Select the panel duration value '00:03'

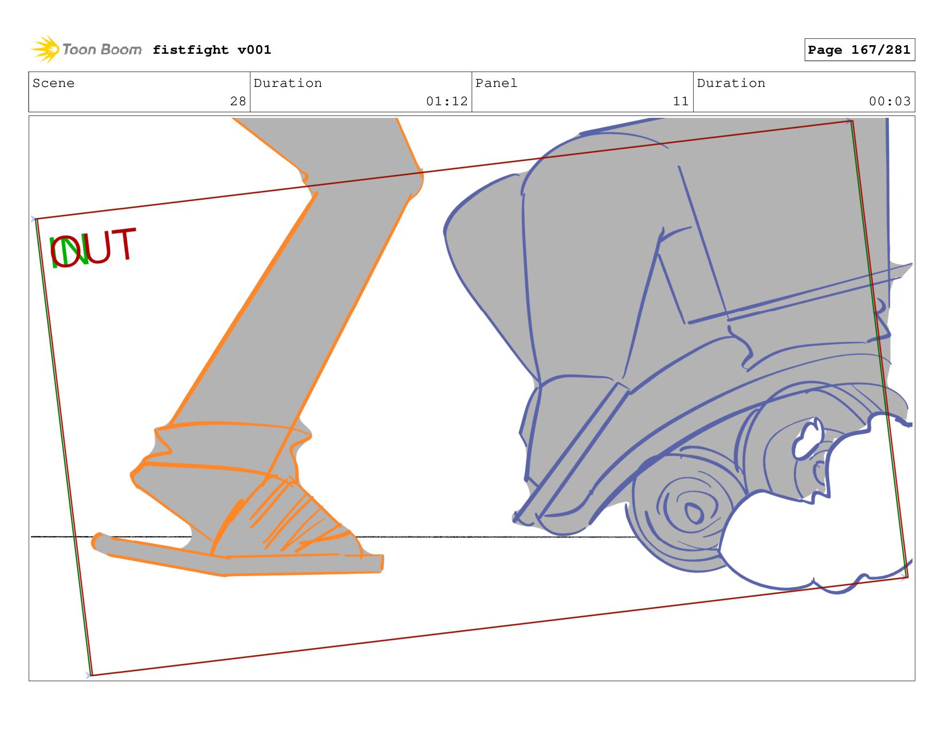tap(890, 101)
